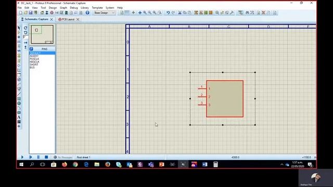This screenshot has height=187, width=333.
Task: Select the 2D circle graphics tool
Action: click(x=19, y=103)
